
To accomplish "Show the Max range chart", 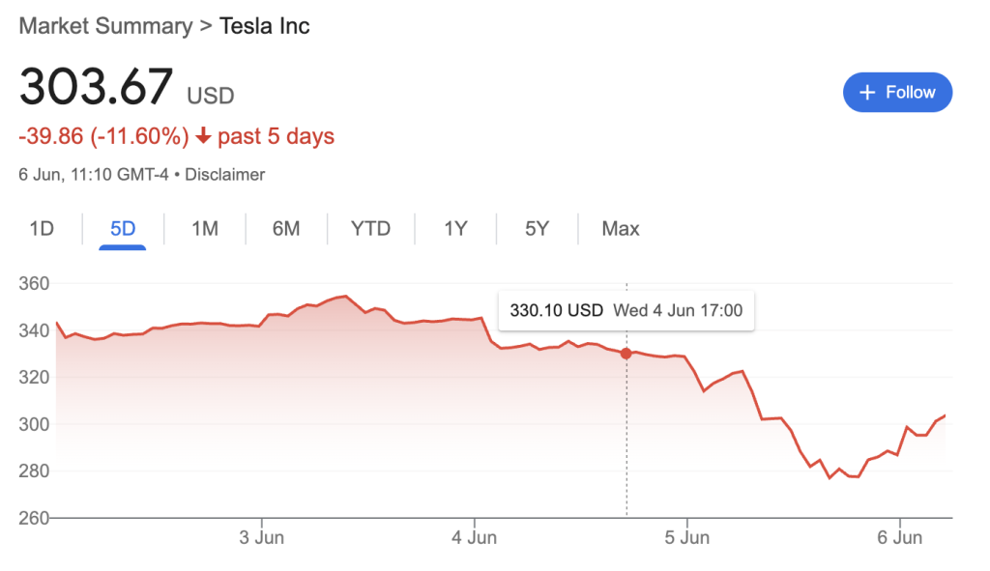I will tap(620, 228).
